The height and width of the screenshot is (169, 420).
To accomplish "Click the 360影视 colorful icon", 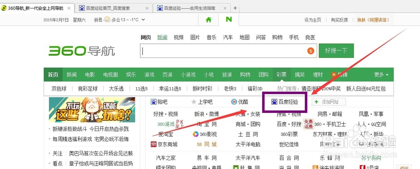I will tap(196, 134).
